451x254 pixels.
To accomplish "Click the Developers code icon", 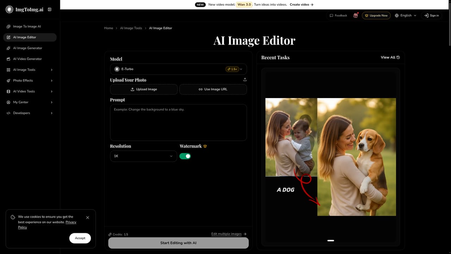I will [x=8, y=113].
